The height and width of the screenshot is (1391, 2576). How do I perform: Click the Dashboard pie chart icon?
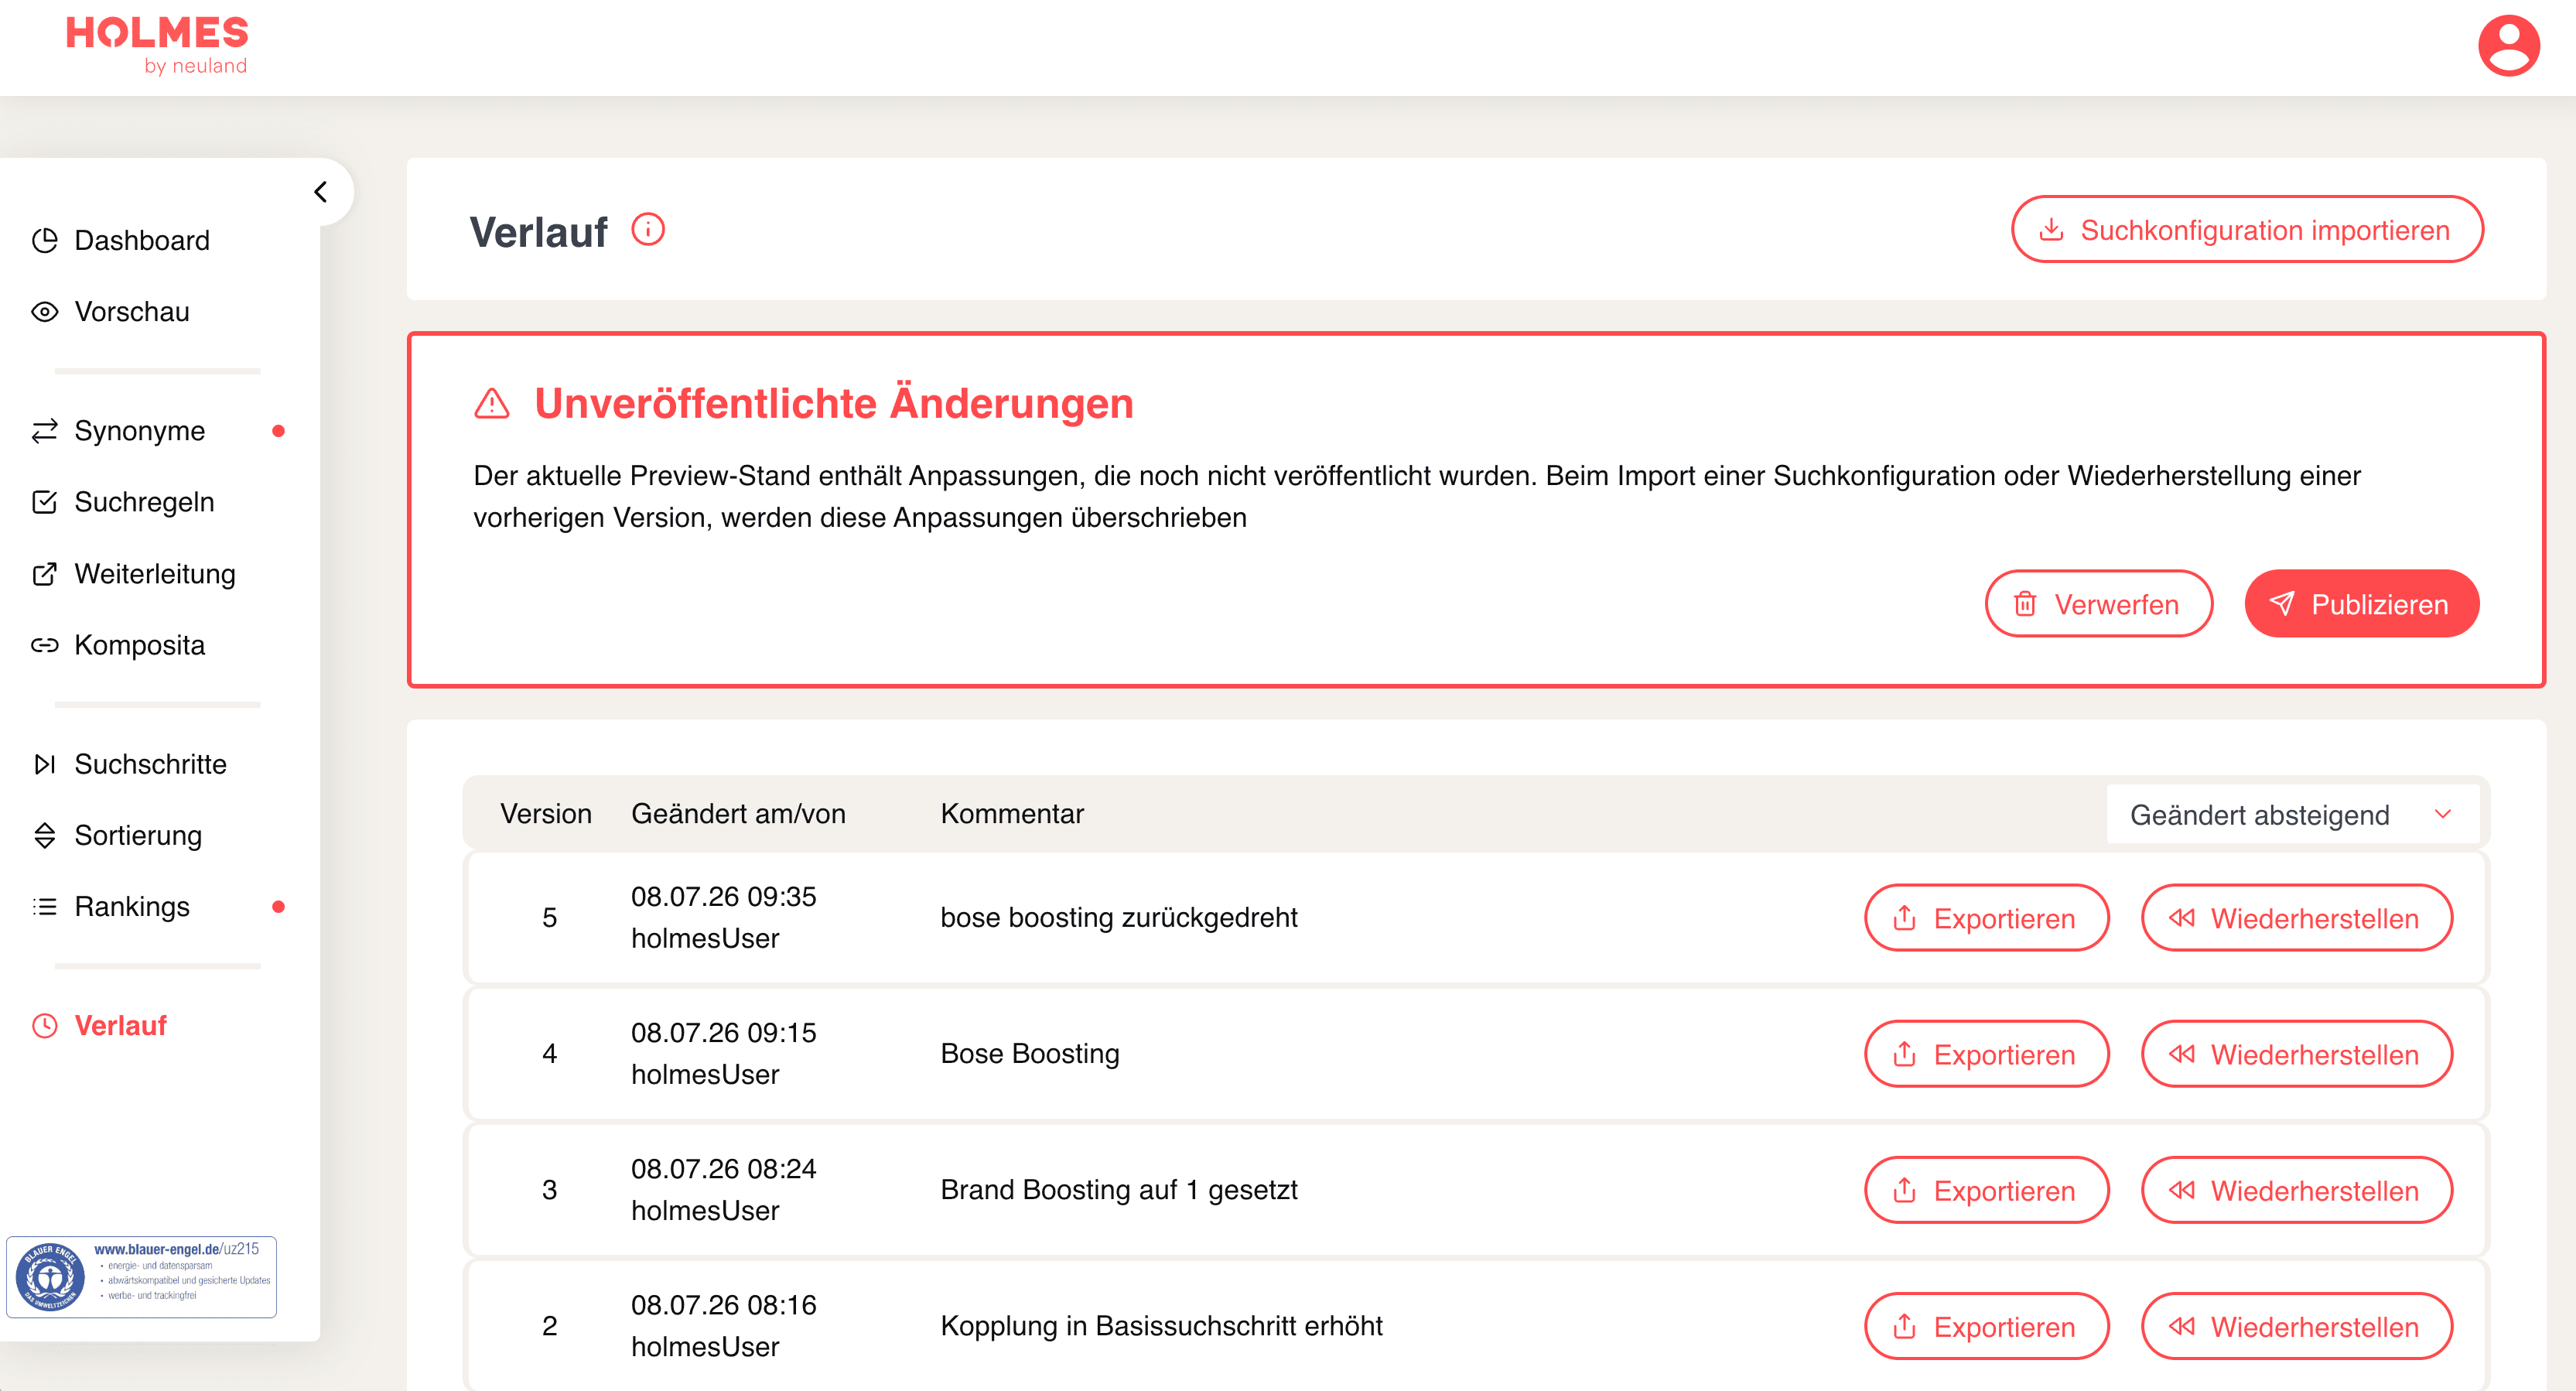click(x=45, y=240)
